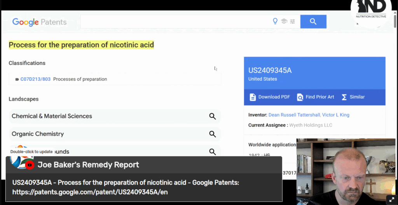The height and width of the screenshot is (205, 398).
Task: Open inventor Victor L King link
Action: (x=335, y=115)
